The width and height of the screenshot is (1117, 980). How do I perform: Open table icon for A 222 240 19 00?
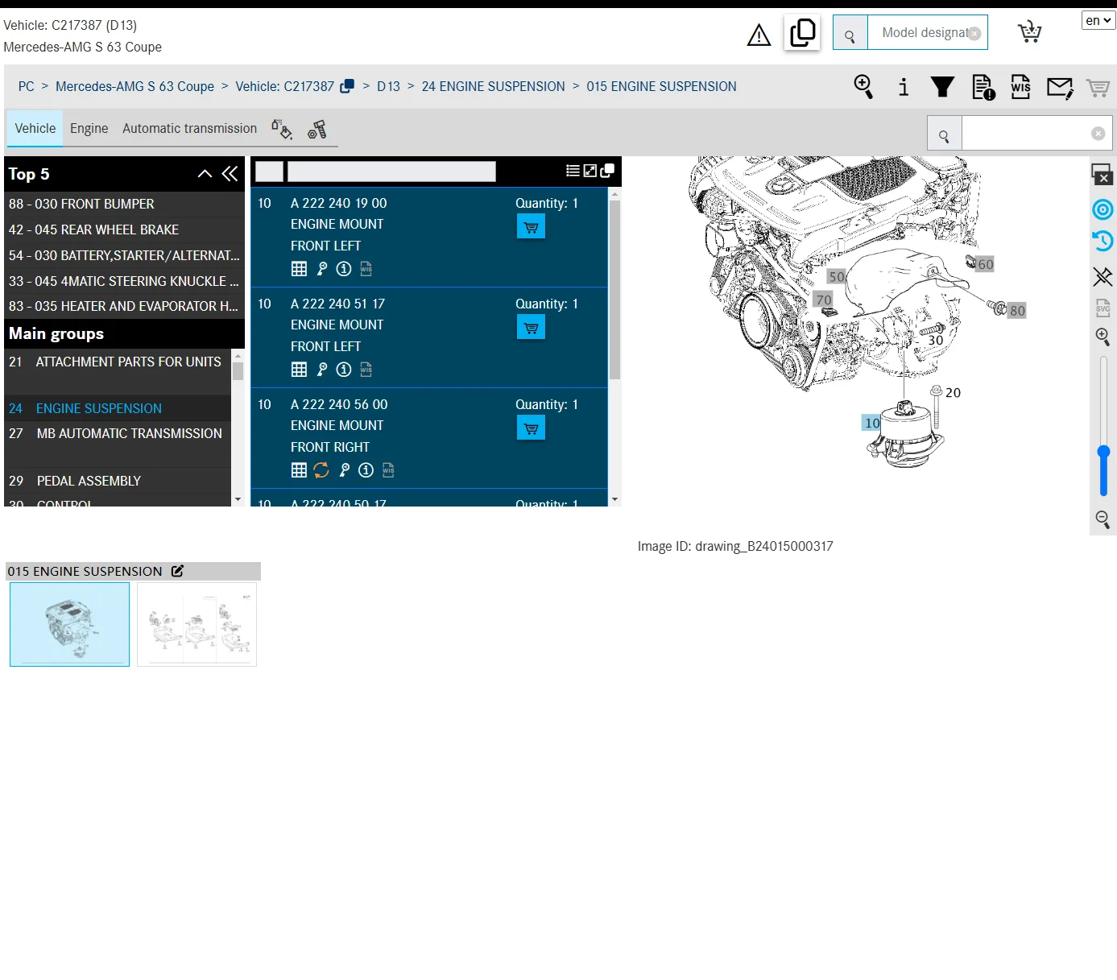299,269
